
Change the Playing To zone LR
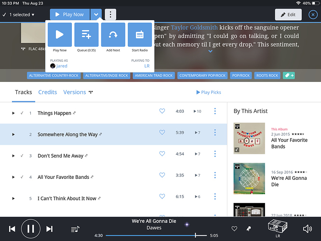(147, 66)
